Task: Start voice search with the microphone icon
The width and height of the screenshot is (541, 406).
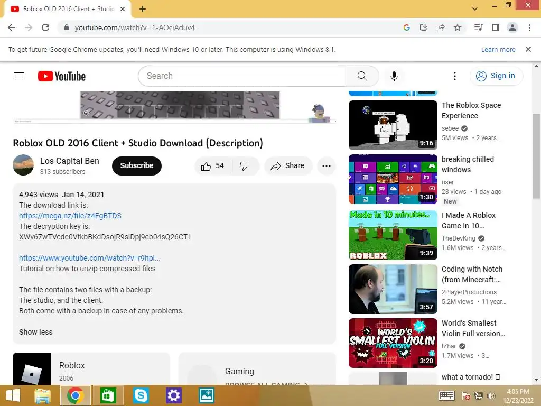Action: (x=394, y=76)
